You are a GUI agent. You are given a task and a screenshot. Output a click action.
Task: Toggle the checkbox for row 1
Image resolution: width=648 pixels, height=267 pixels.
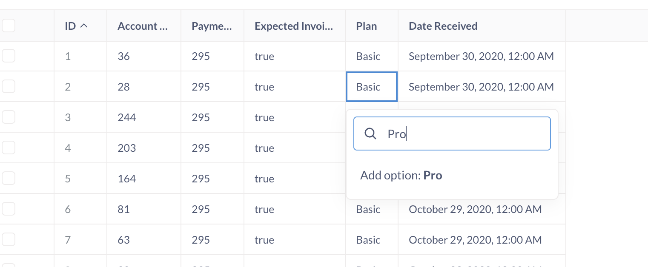[9, 56]
